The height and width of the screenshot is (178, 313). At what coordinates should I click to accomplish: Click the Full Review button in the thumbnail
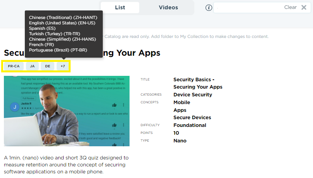[x=29, y=98]
